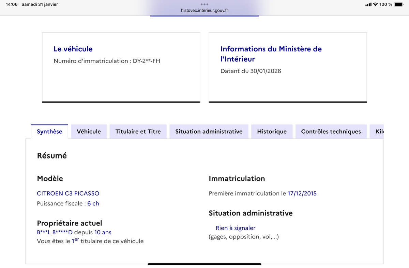This screenshot has width=409, height=268.
Task: Open the Contrôles techniques tab
Action: 331,131
